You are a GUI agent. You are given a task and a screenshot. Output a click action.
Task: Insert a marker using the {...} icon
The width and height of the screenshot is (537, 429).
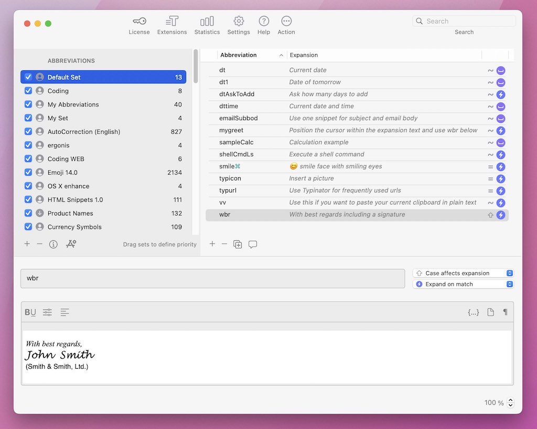(x=473, y=312)
